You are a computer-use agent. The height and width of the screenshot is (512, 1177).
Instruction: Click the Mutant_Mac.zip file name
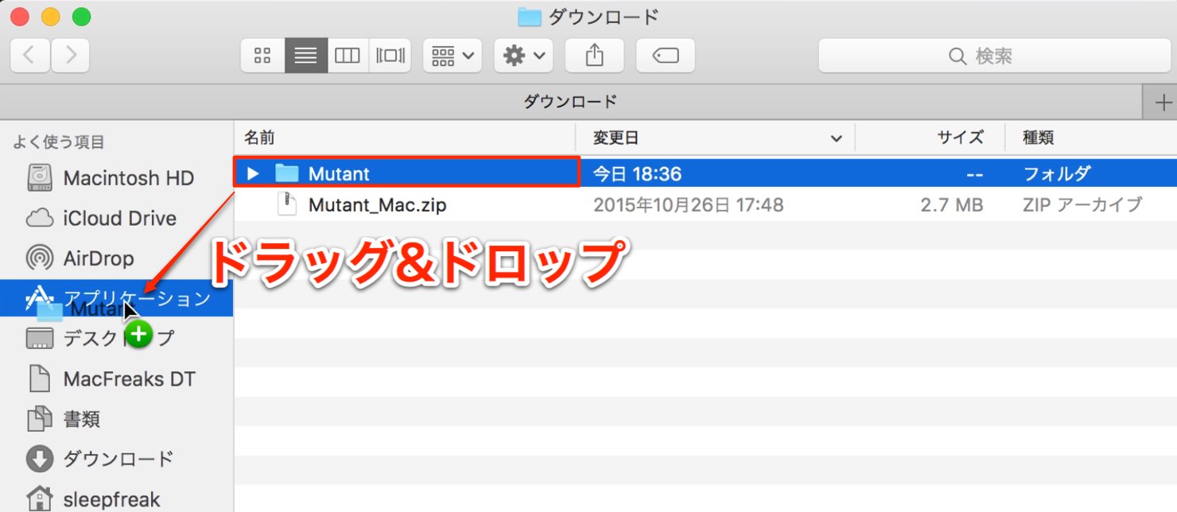coord(377,205)
